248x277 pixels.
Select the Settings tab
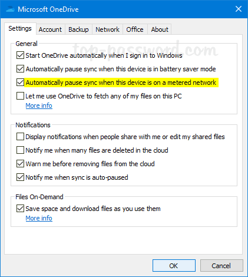point(20,28)
